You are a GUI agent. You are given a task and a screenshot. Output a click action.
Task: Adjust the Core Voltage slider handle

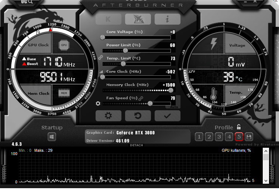tap(103, 37)
